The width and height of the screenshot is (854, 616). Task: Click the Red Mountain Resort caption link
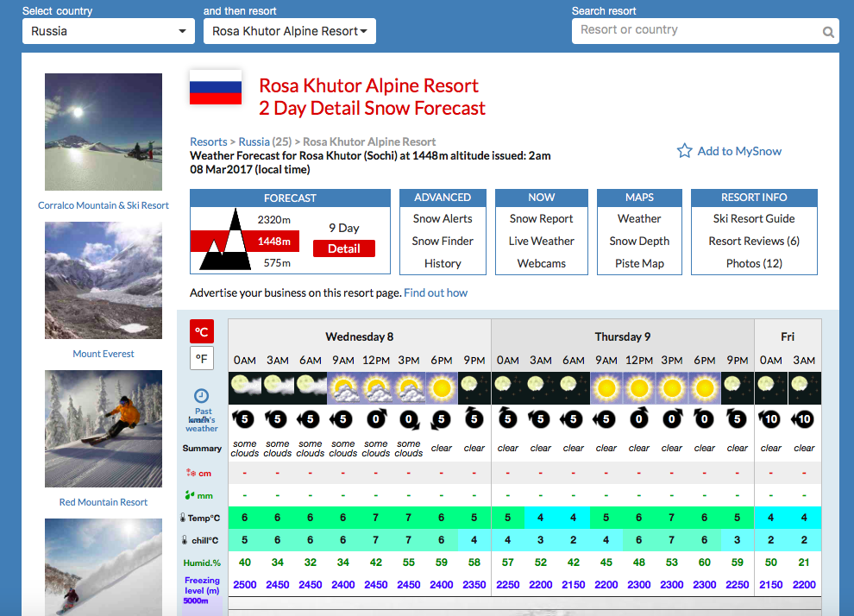[104, 502]
